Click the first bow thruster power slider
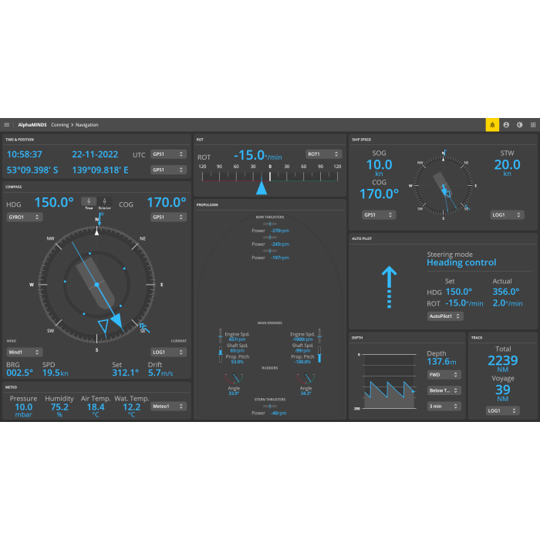The image size is (540, 540). 269,224
